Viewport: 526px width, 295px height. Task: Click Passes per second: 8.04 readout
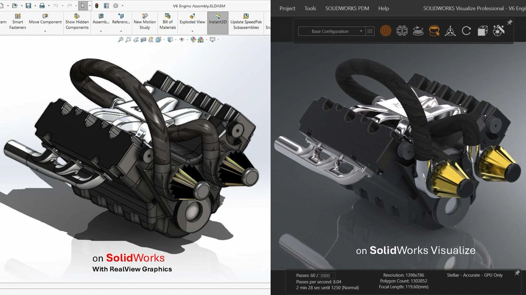[319, 282]
